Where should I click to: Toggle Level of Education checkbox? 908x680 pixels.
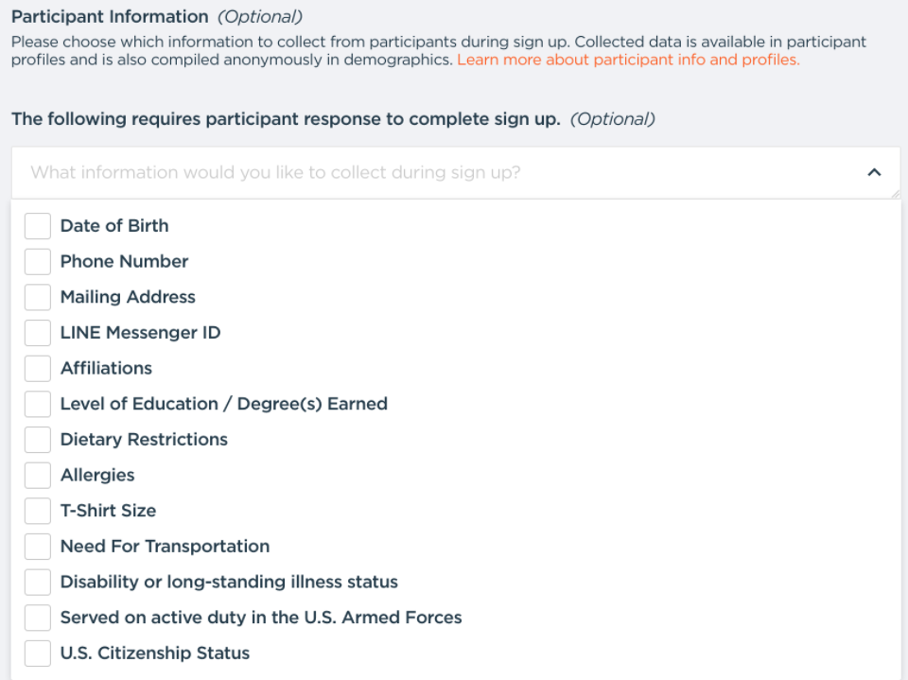click(x=38, y=404)
